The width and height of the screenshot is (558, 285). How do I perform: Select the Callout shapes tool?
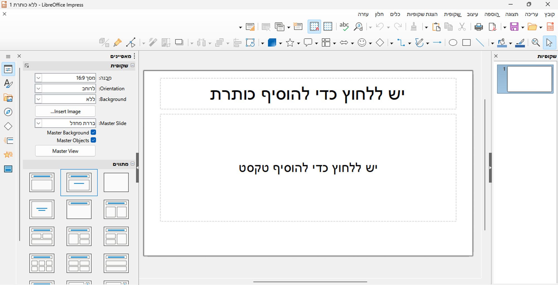(308, 42)
